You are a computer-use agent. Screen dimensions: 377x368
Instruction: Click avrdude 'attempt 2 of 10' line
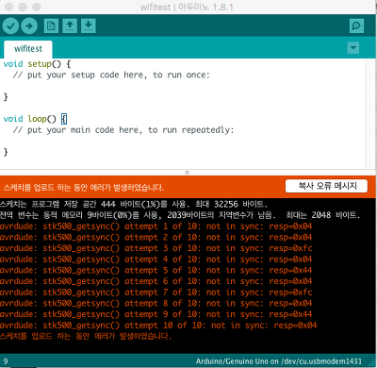click(156, 238)
